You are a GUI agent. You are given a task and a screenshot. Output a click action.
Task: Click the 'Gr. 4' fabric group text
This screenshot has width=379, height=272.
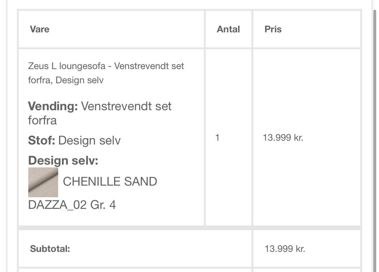tap(103, 205)
